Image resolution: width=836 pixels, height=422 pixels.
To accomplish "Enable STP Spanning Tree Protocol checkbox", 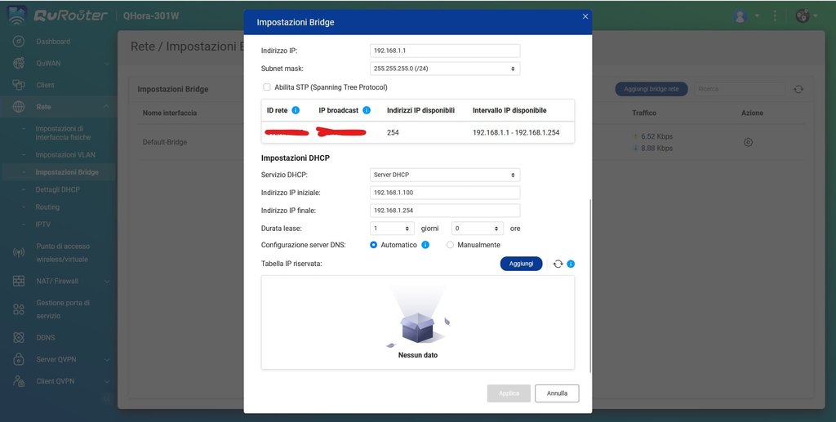I will 266,87.
